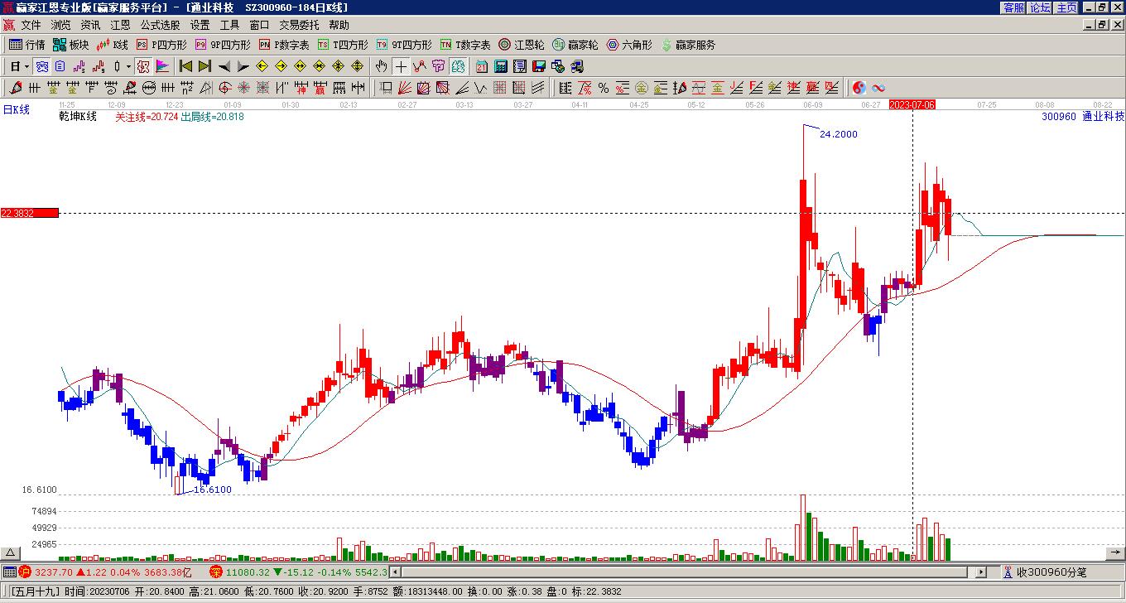Open the 文件 menu
Screen dimensions: 1126x603
(x=31, y=25)
